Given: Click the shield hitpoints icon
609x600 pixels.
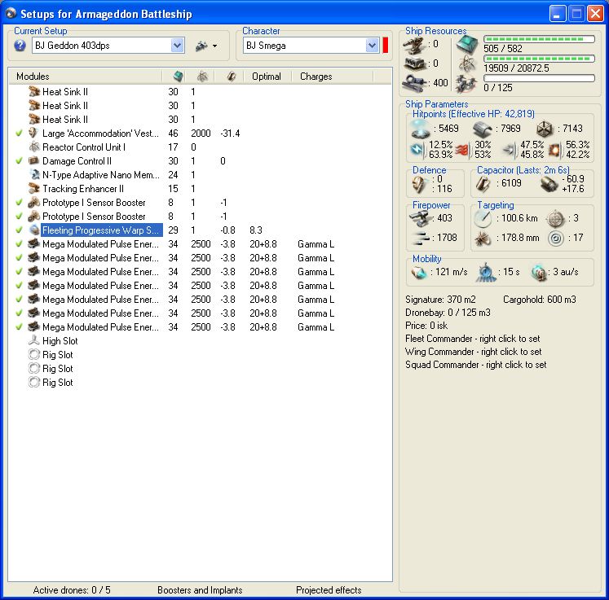Looking at the screenshot, I should tap(420, 129).
